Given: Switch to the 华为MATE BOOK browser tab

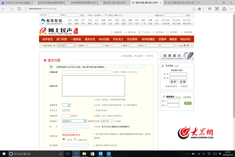Looking at the screenshot, I should click(x=16, y=3).
